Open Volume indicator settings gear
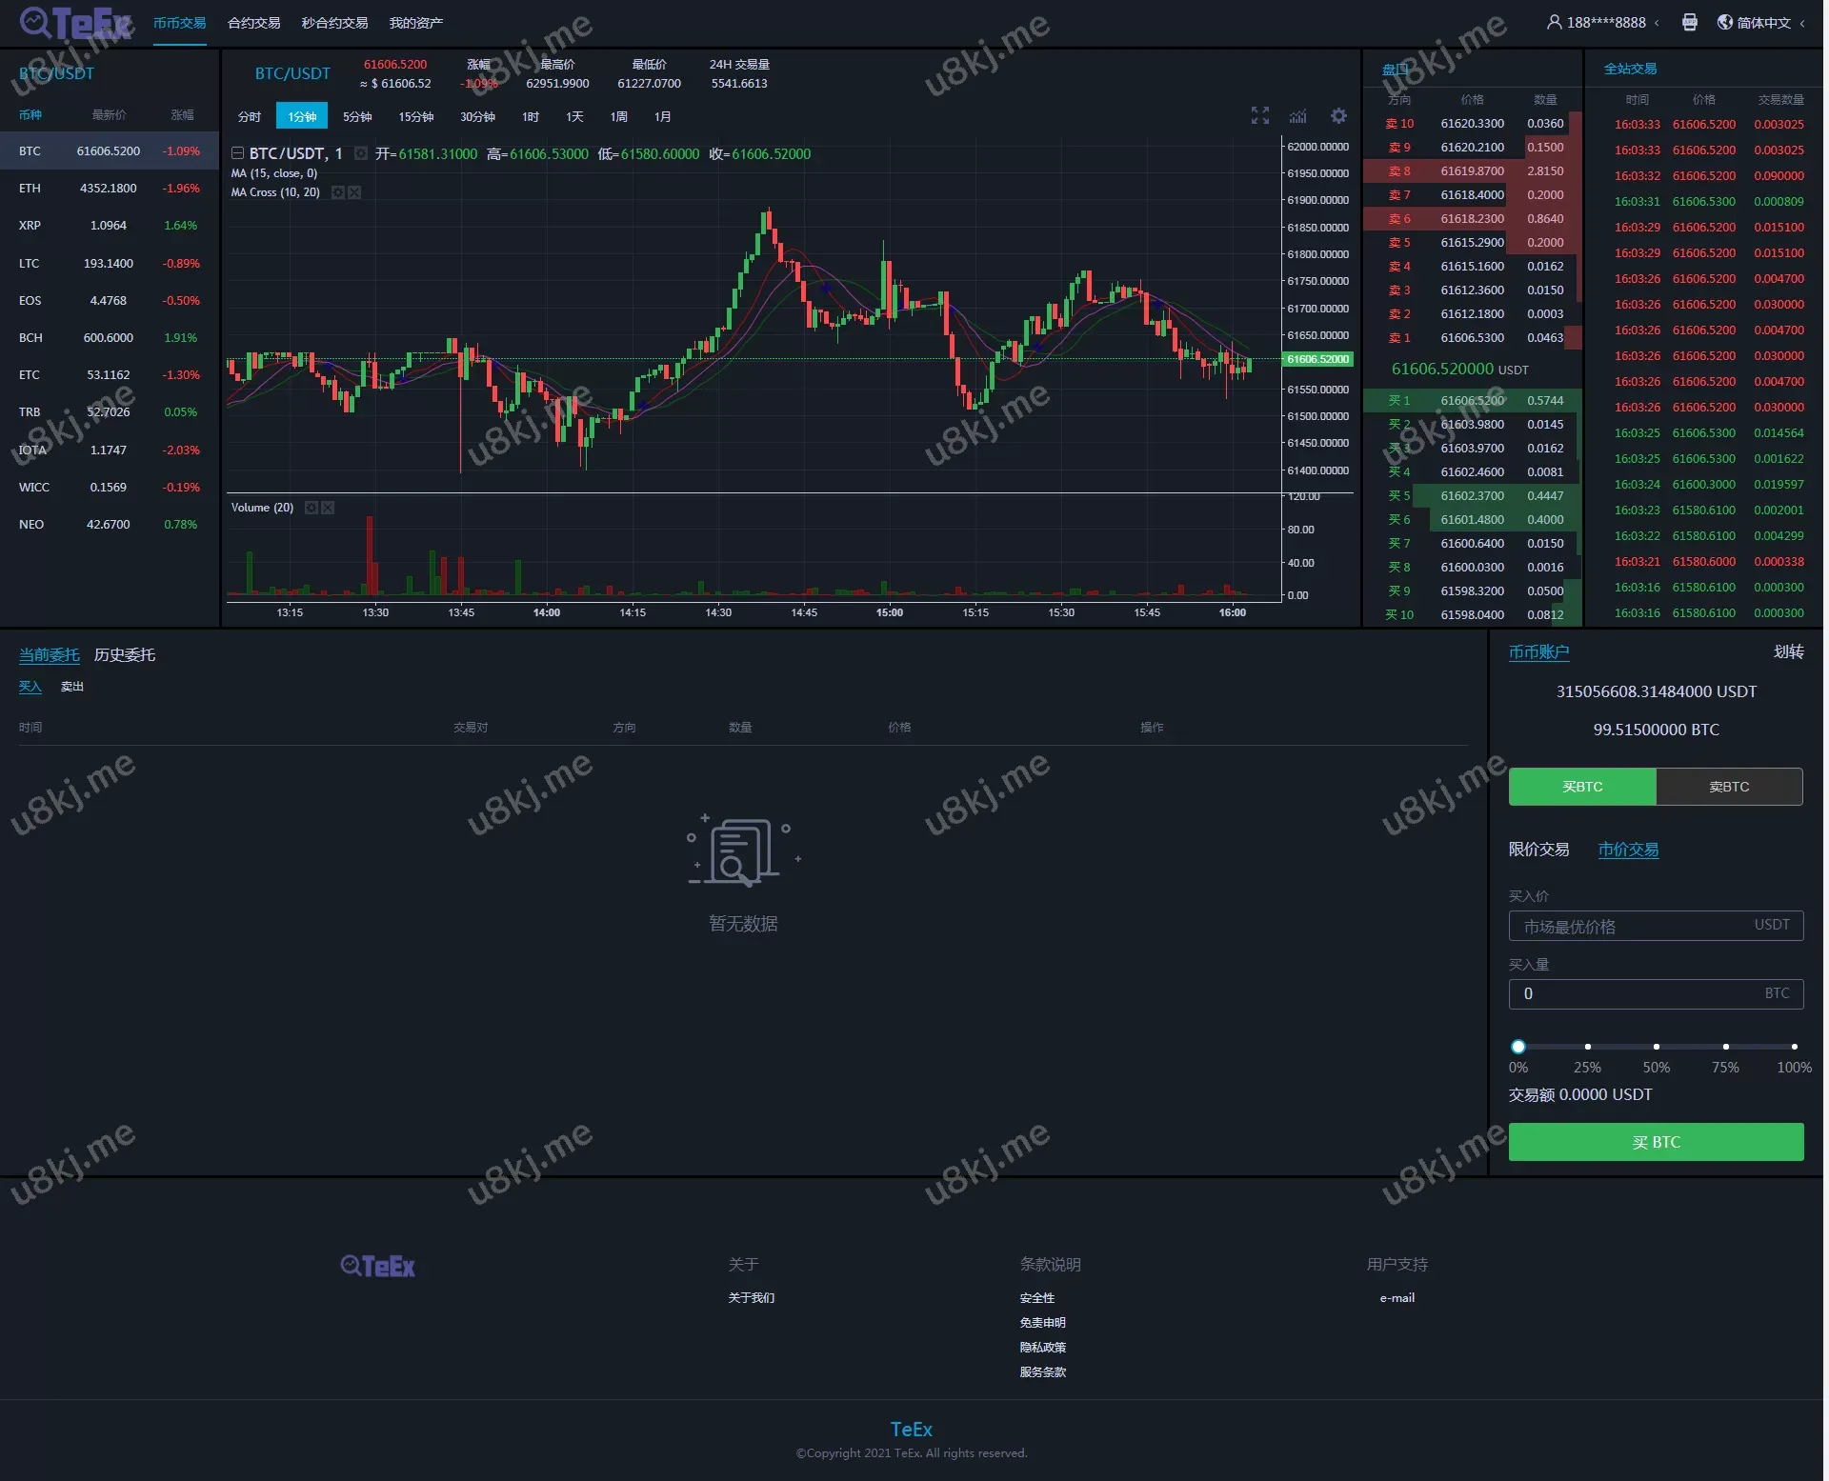 (x=312, y=509)
